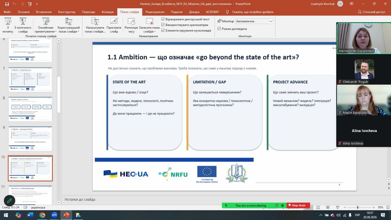Image resolution: width=391 pixels, height=220 pixels.
Task: Open Налаштувати показ слайдів dialog
Action: point(95,26)
